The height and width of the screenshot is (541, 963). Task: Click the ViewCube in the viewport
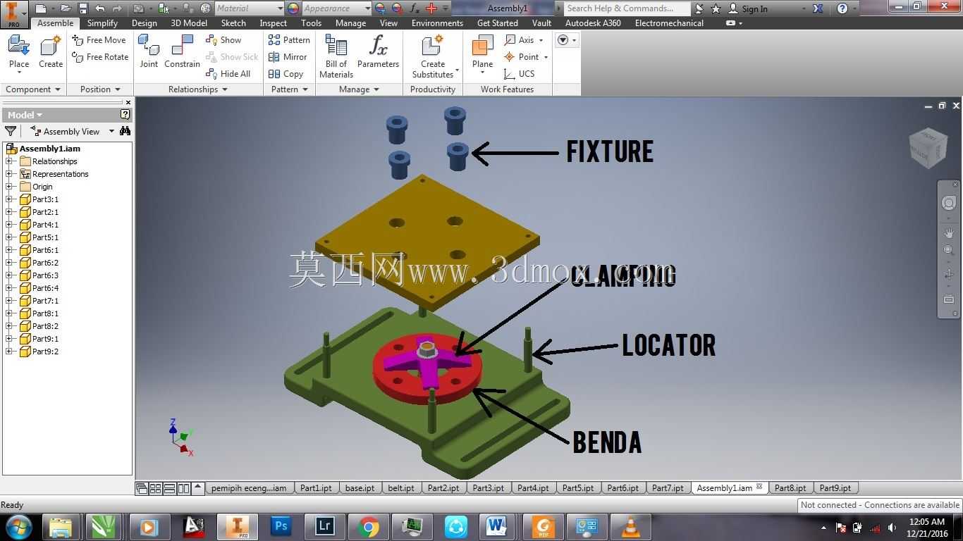click(928, 147)
